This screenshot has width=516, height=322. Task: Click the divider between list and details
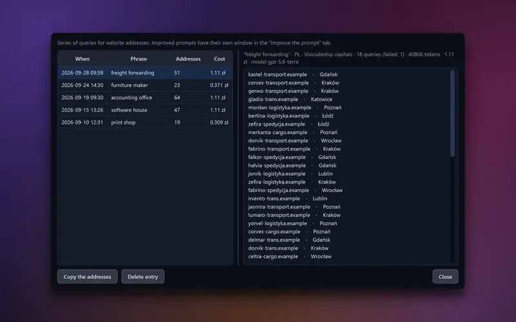pos(238,158)
